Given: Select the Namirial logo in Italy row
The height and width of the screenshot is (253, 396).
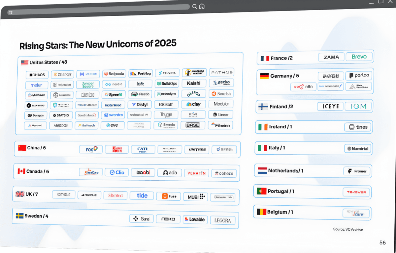Looking at the screenshot, I should tap(358, 148).
